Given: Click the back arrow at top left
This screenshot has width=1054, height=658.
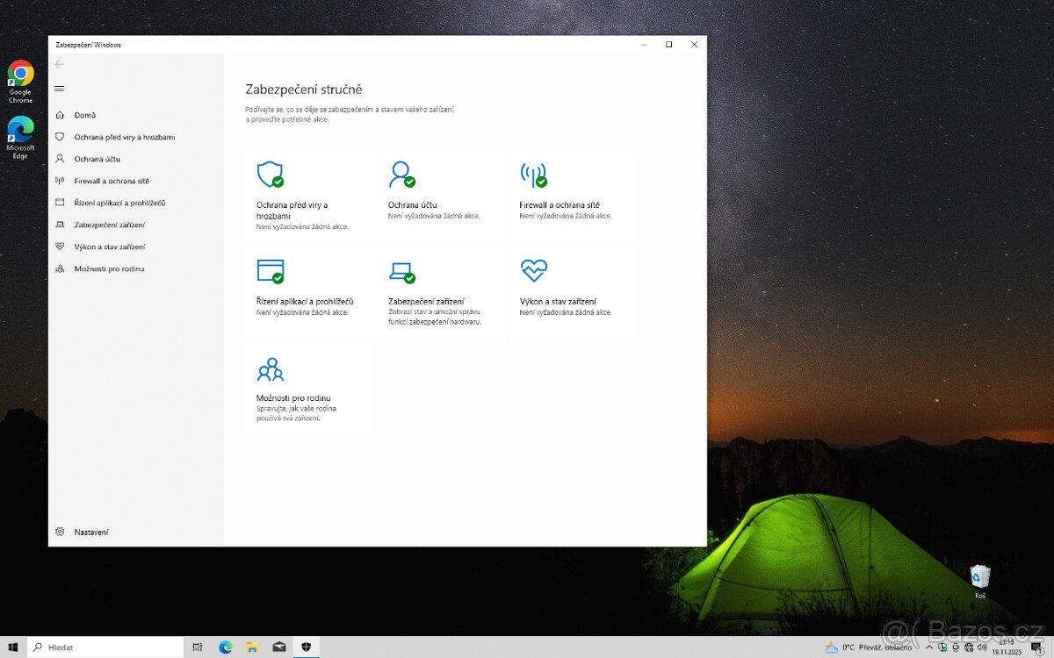Looking at the screenshot, I should (60, 64).
